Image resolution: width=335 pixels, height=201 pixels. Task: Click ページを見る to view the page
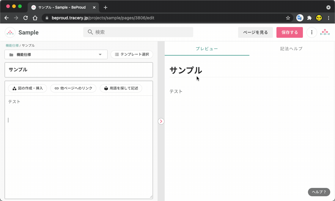(255, 32)
